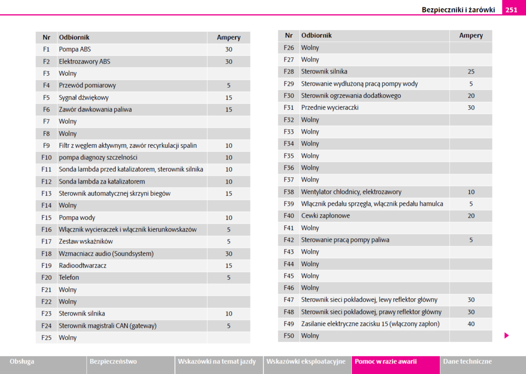Open the Wskazówki eksploatacyjne tab
526x374 pixels.
click(307, 362)
